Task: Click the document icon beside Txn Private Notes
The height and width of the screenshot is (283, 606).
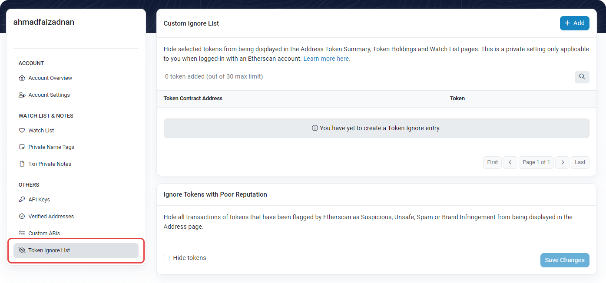Action: [x=22, y=164]
